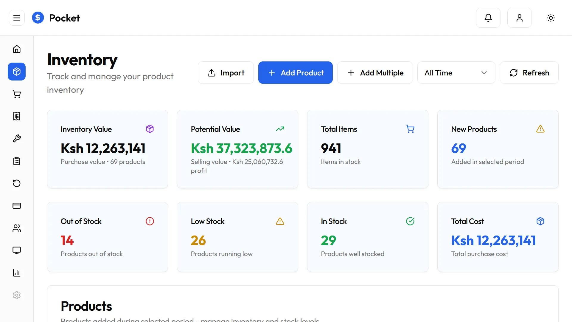This screenshot has width=572, height=322.
Task: Select the Out of Stock card
Action: pyautogui.click(x=107, y=237)
